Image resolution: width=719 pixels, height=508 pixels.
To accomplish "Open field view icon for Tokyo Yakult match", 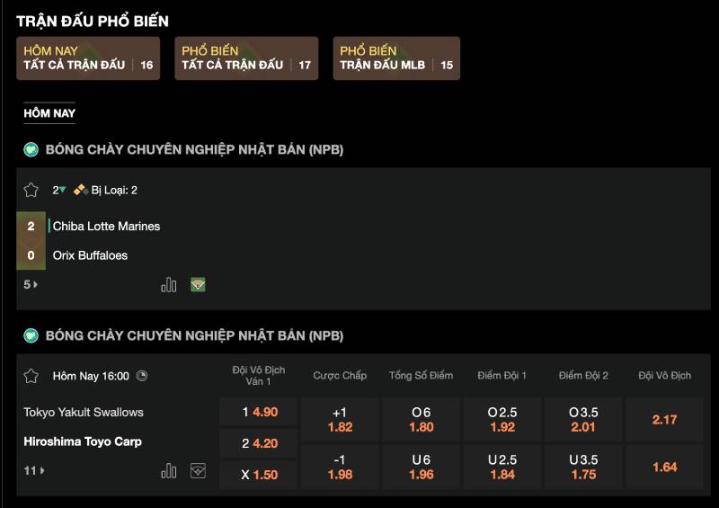I will point(199,470).
